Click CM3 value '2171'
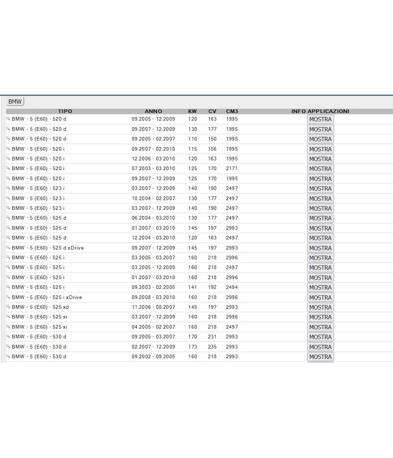The image size is (393, 458). point(232,168)
